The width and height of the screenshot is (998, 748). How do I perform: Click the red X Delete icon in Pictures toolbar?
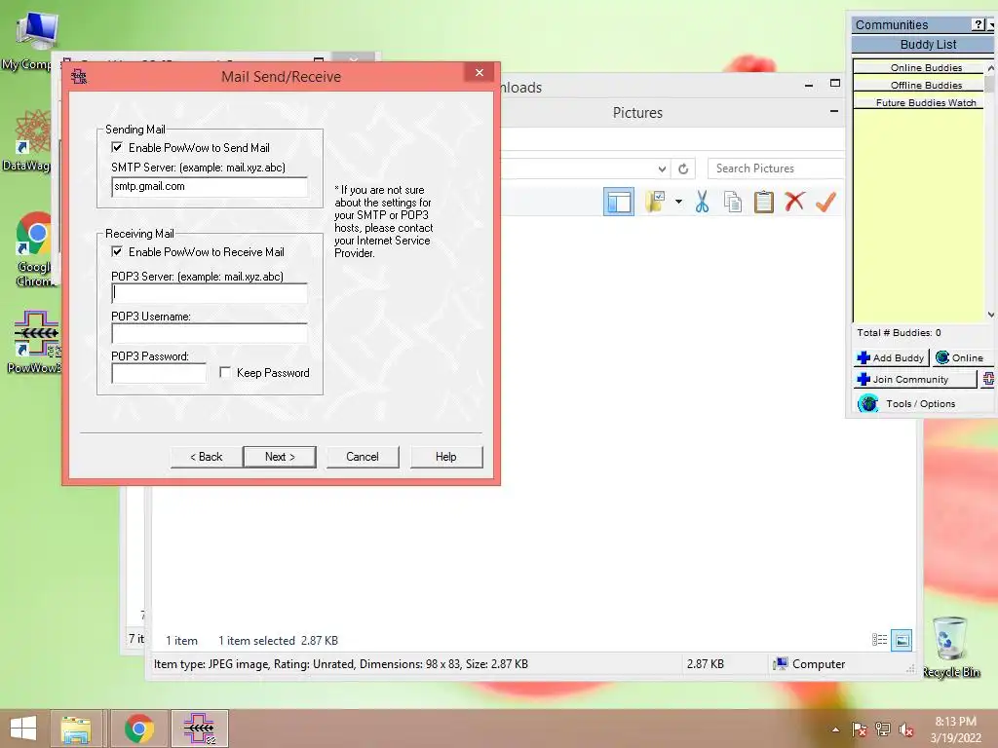click(x=794, y=202)
